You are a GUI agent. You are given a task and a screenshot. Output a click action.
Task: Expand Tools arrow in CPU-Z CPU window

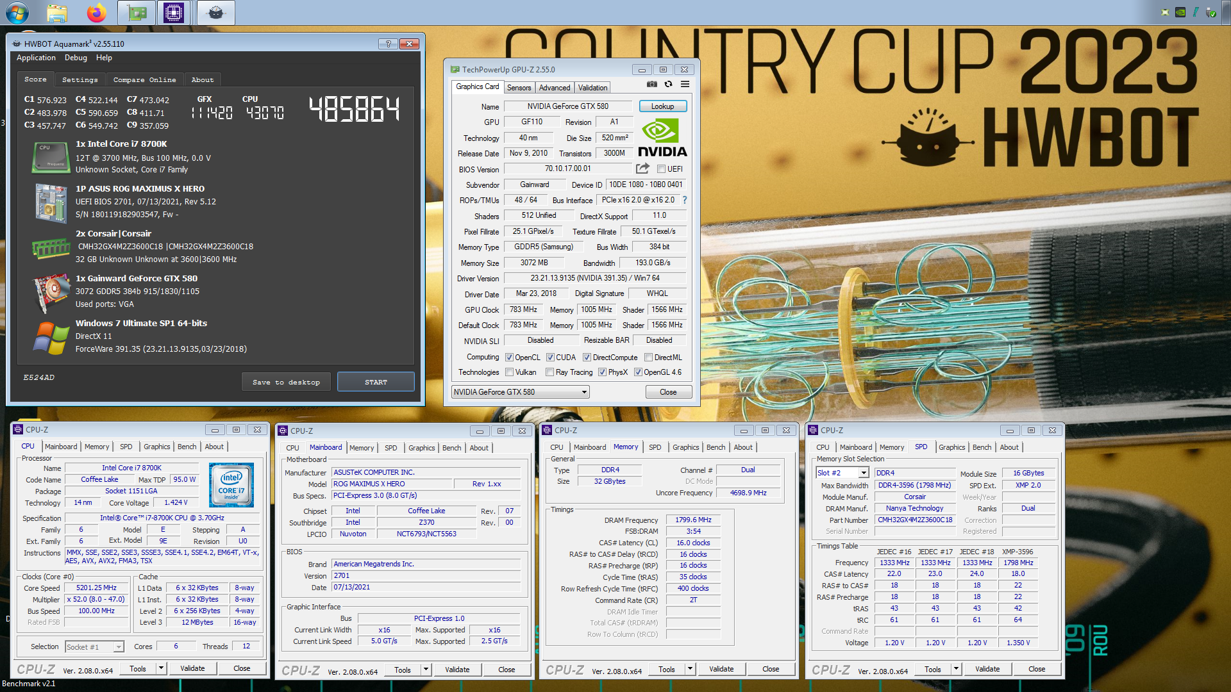162,668
